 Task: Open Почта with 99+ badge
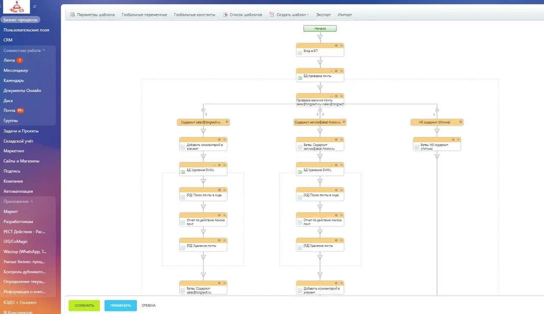coord(14,111)
